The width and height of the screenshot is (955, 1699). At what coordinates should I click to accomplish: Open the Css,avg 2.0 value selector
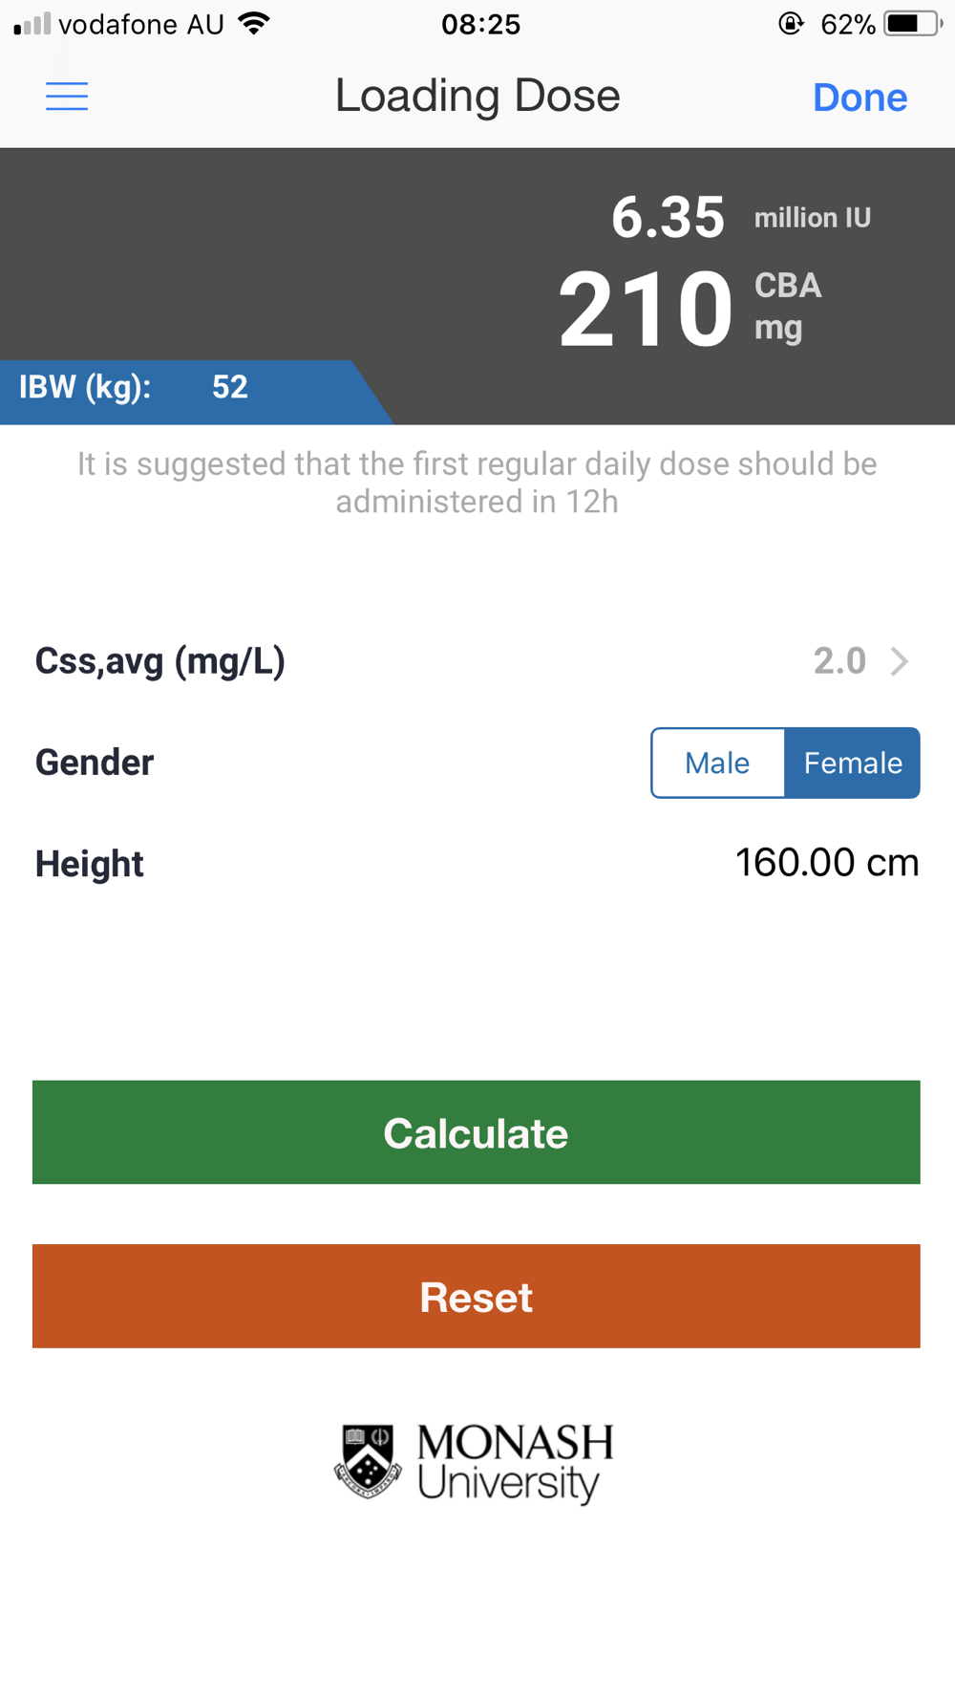point(839,661)
